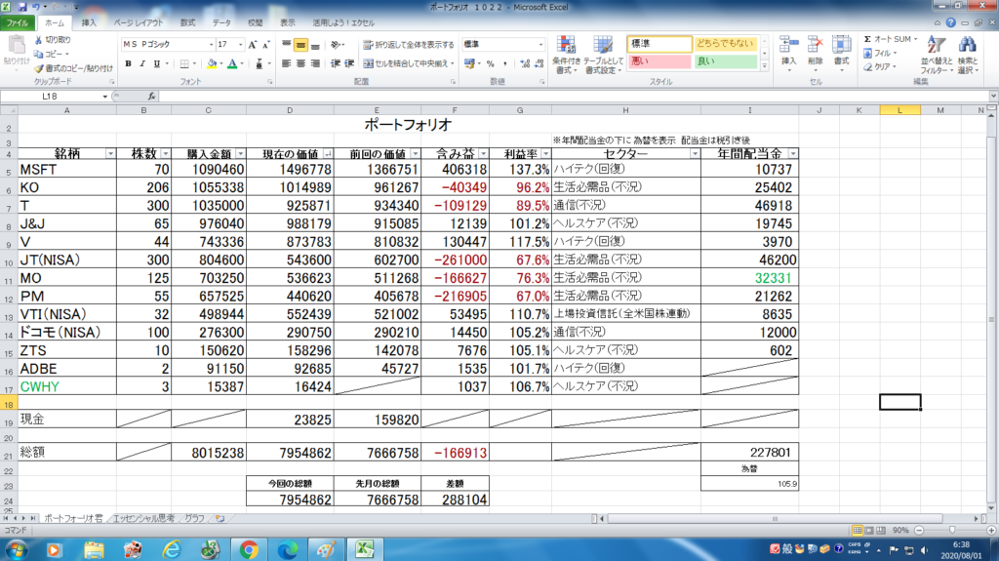This screenshot has width=999, height=561.
Task: Cut selection with the 切り取り scissors
Action: coord(53,40)
